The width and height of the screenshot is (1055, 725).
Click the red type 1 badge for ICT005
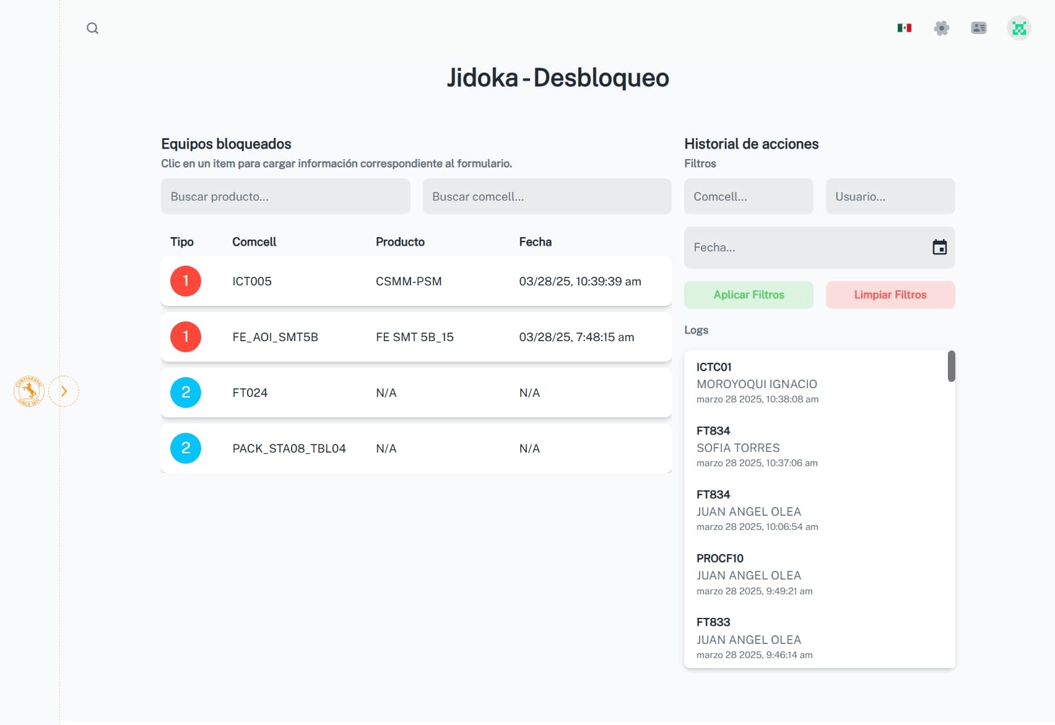tap(186, 281)
